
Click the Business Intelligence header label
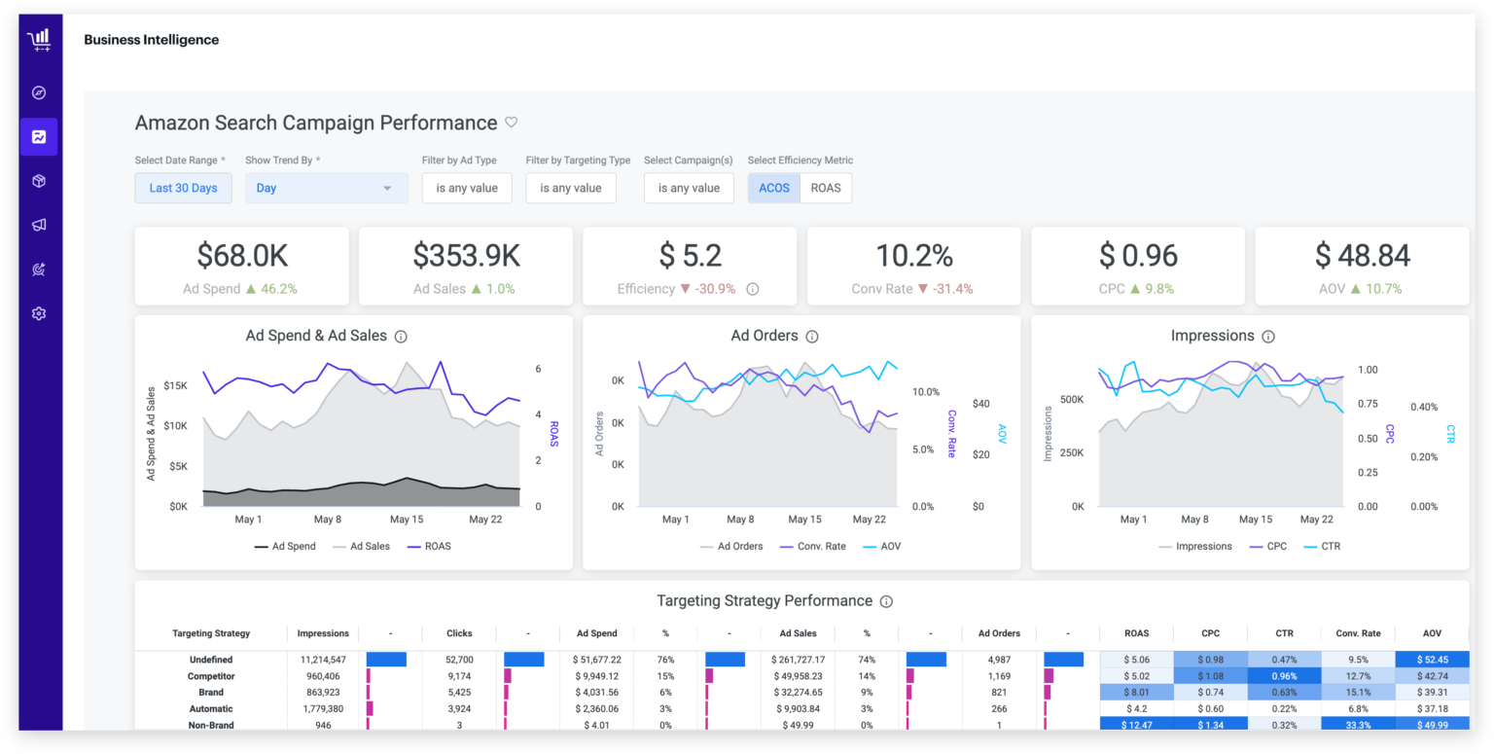[151, 39]
